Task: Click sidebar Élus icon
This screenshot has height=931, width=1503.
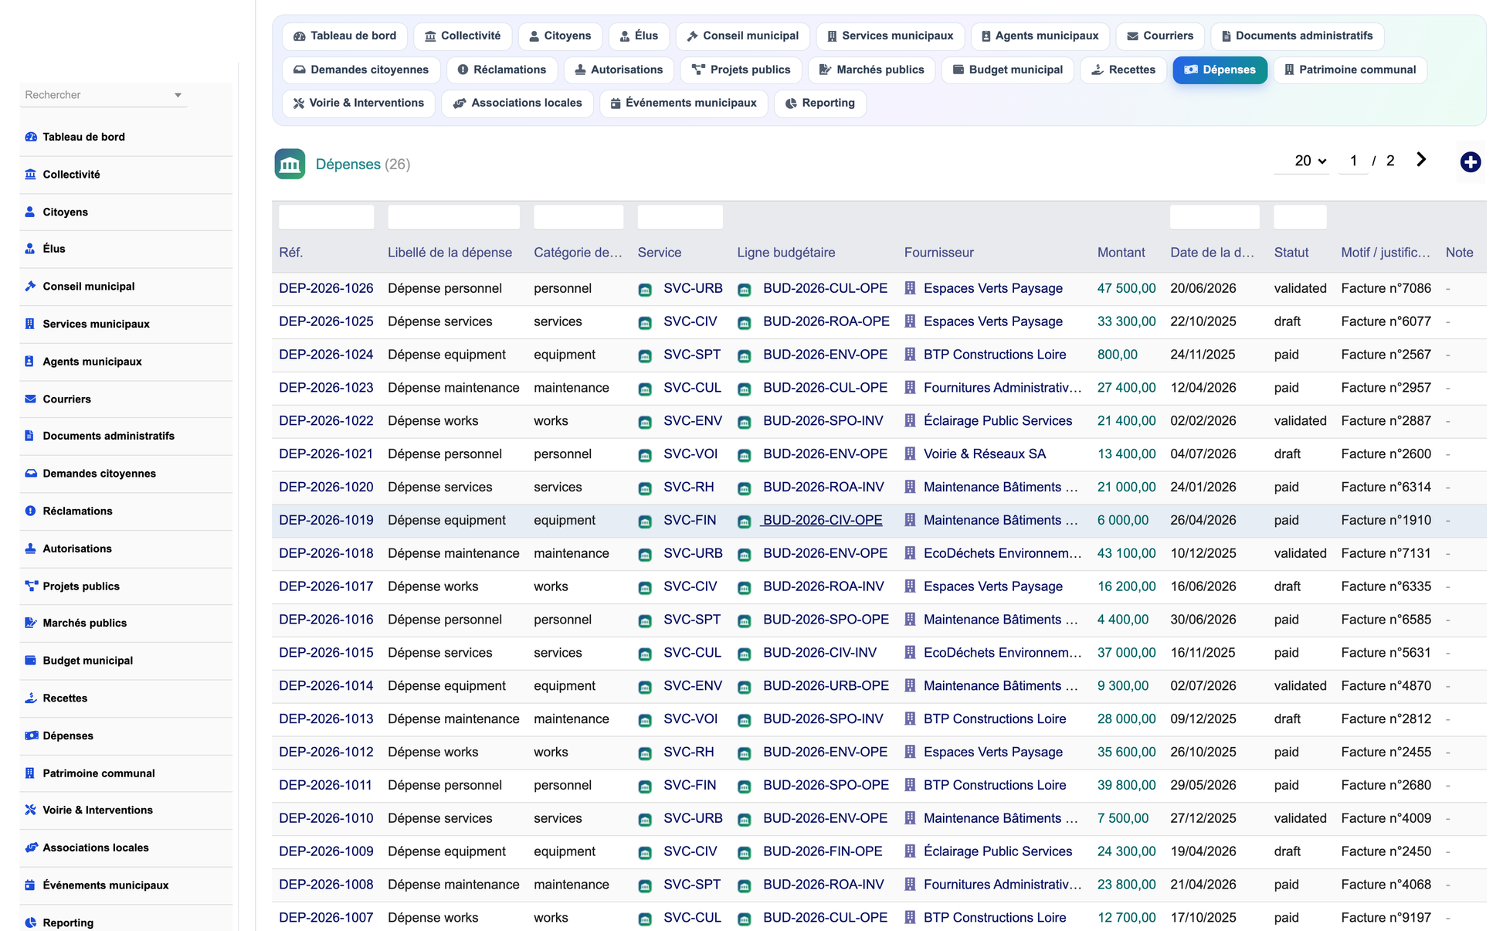Action: [30, 249]
